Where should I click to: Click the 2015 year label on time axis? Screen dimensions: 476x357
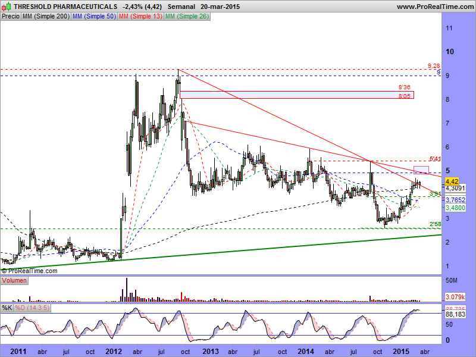pyautogui.click(x=401, y=352)
